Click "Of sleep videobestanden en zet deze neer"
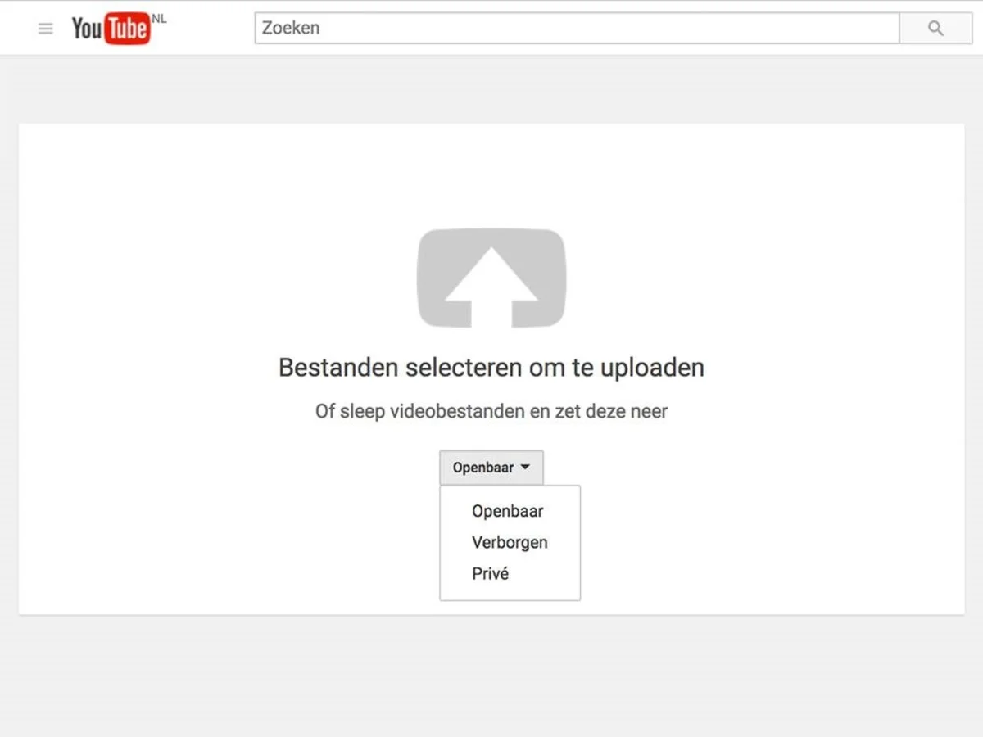Viewport: 983px width, 737px height. (x=491, y=411)
